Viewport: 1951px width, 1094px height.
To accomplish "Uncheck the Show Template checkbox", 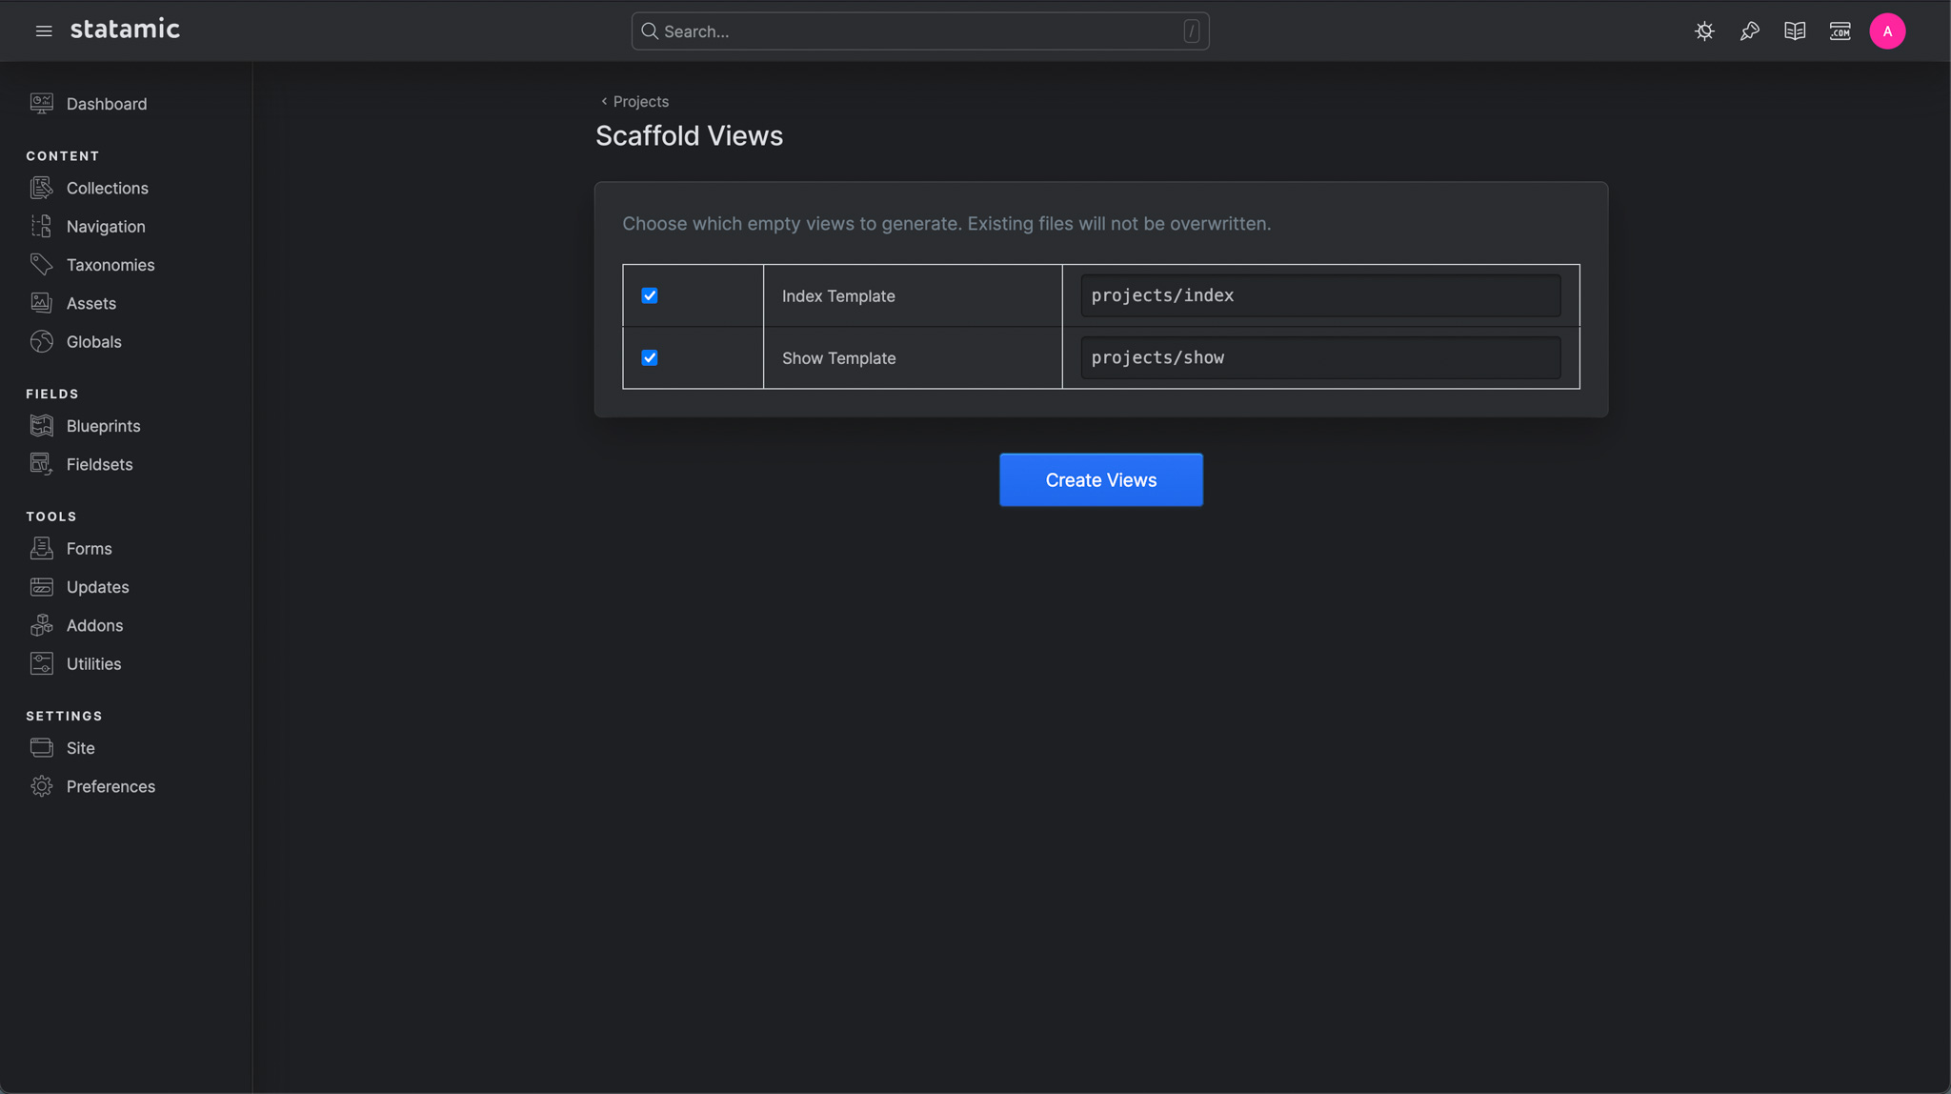I will click(x=650, y=357).
